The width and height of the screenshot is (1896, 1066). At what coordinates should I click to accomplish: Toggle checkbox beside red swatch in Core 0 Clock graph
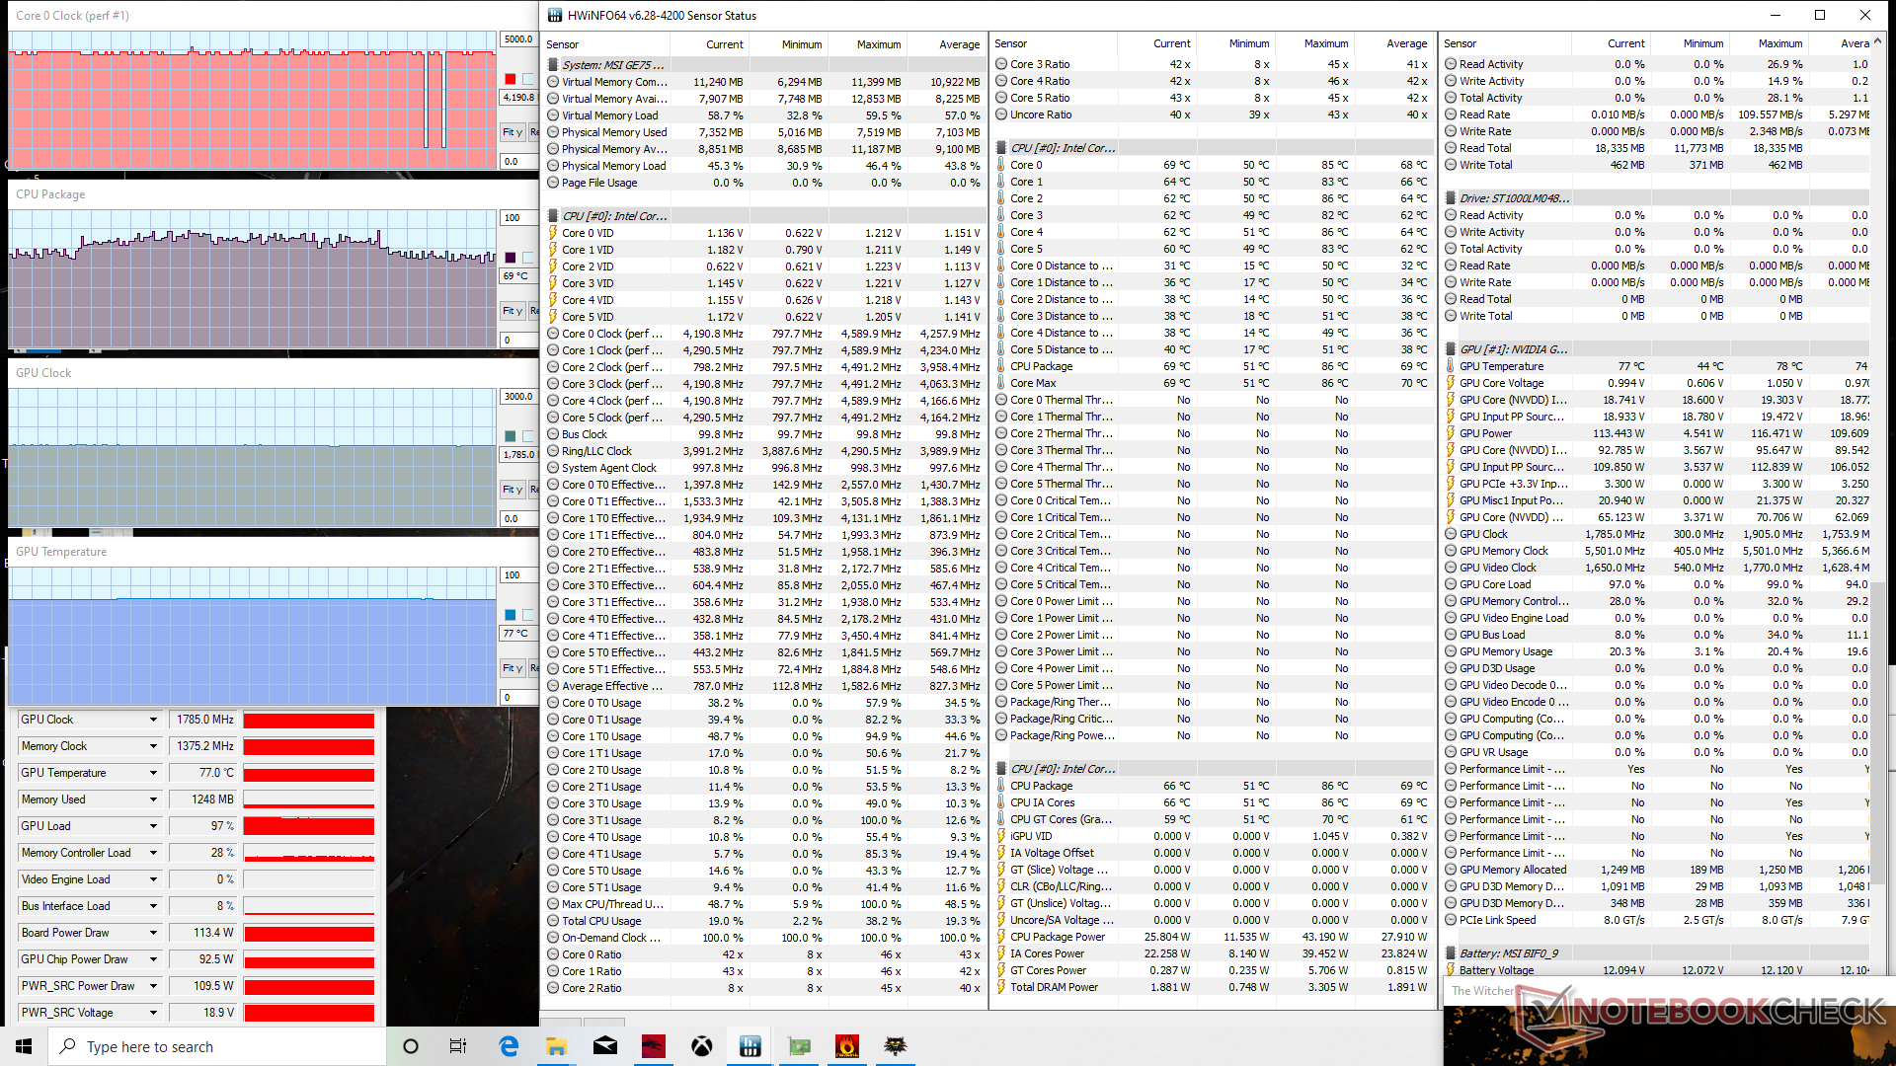pyautogui.click(x=528, y=79)
